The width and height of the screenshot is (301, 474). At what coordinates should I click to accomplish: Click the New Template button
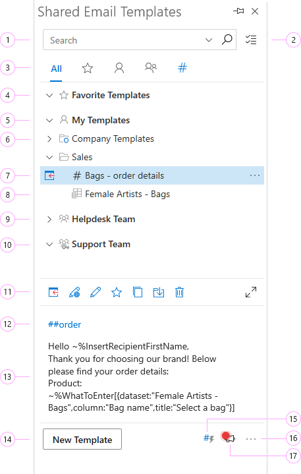(82, 439)
